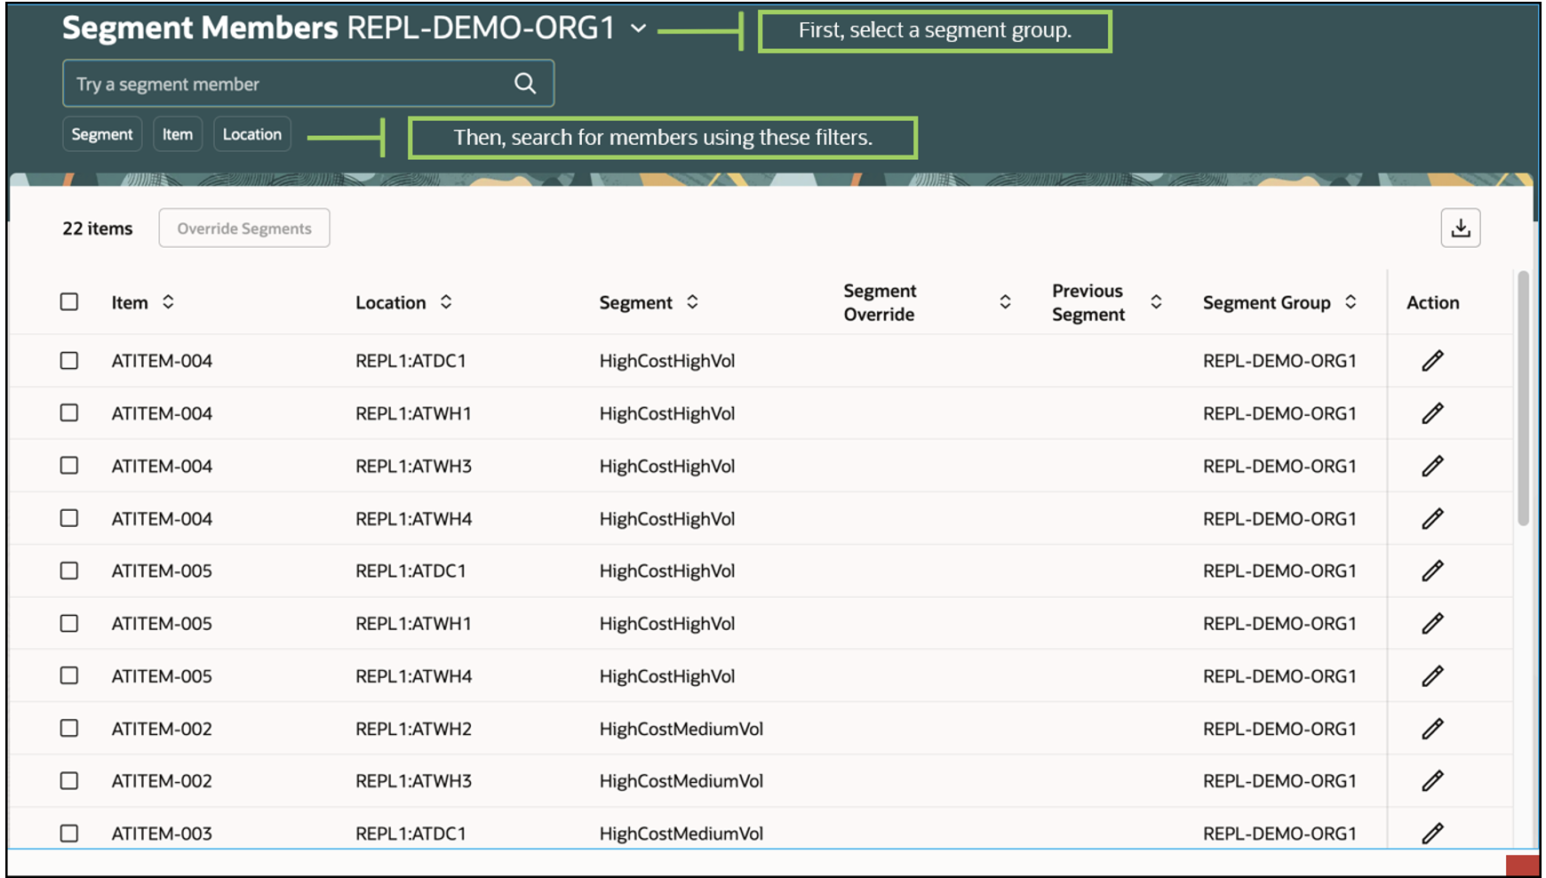Click the Segment Override header label
1546x878 pixels.
pos(880,302)
